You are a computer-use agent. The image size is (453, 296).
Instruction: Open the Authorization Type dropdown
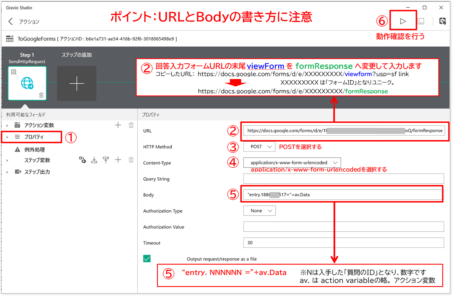pos(259,211)
